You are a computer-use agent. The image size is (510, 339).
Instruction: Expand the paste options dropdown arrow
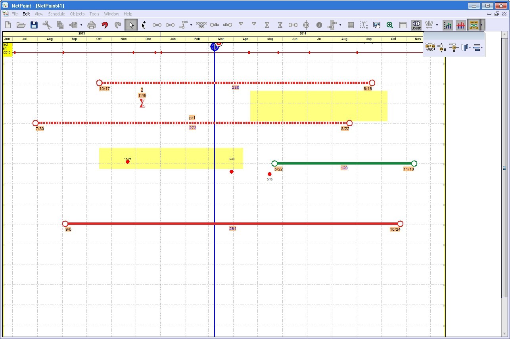coord(81,25)
